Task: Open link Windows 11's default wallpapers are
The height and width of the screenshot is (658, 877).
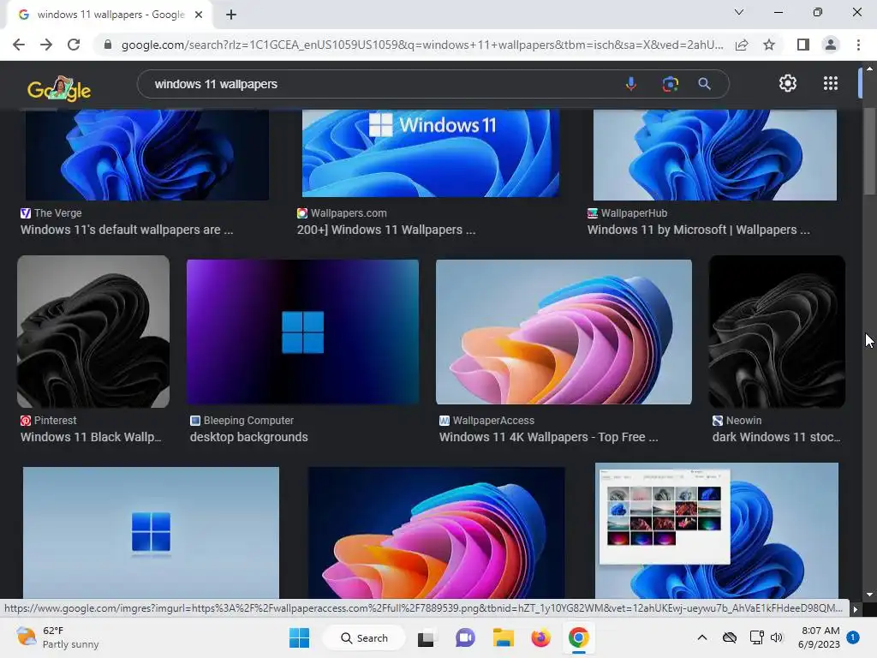Action: click(127, 230)
